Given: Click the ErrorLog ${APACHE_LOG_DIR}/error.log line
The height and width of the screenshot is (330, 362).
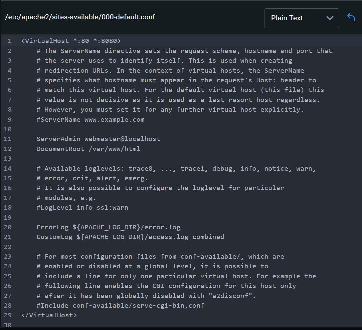Looking at the screenshot, I should click(109, 227).
